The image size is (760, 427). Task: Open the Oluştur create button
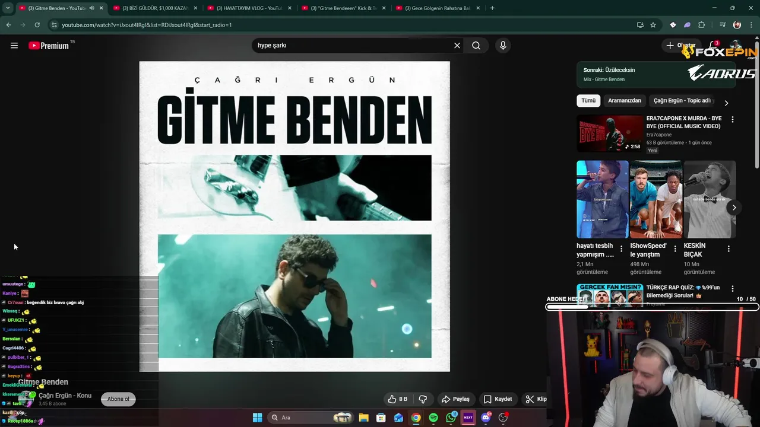[x=680, y=46]
